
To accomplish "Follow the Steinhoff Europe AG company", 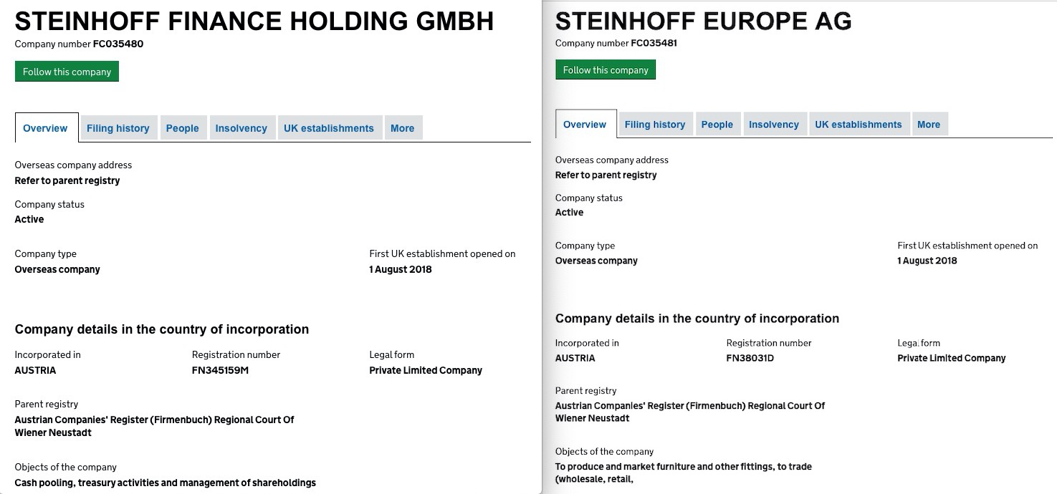I will tap(605, 69).
